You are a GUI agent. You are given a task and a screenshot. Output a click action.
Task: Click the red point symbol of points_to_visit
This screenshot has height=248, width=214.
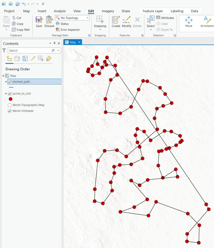click(10, 99)
